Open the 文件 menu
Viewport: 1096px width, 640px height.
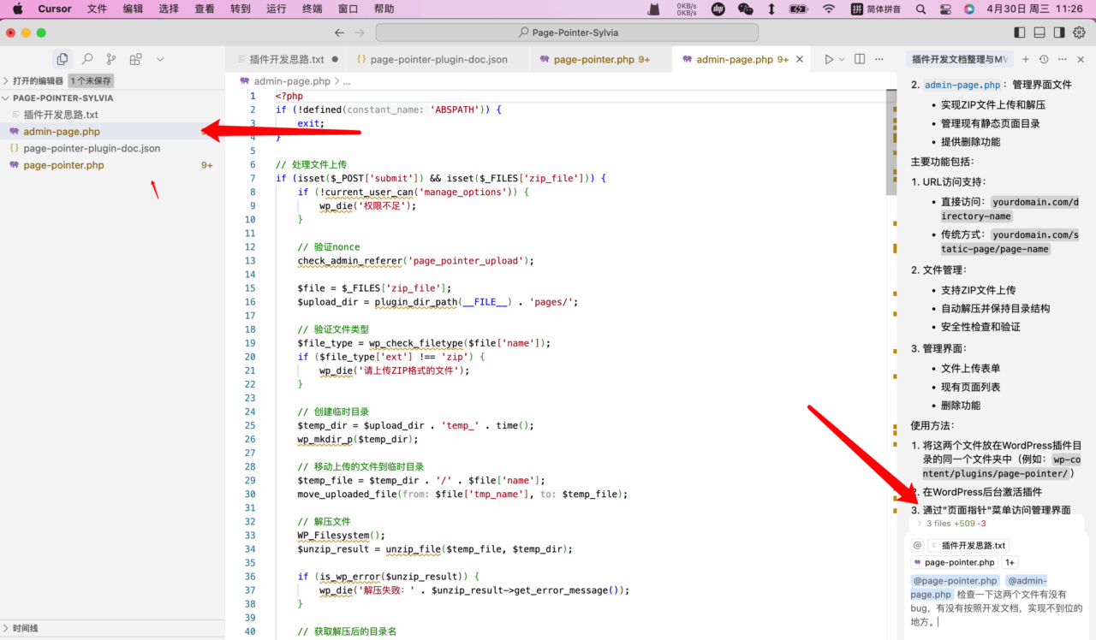(97, 9)
